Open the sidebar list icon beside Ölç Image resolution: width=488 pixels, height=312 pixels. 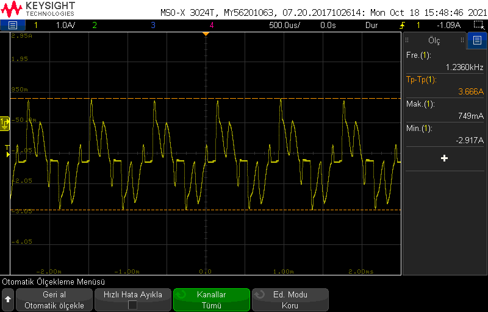pos(477,40)
